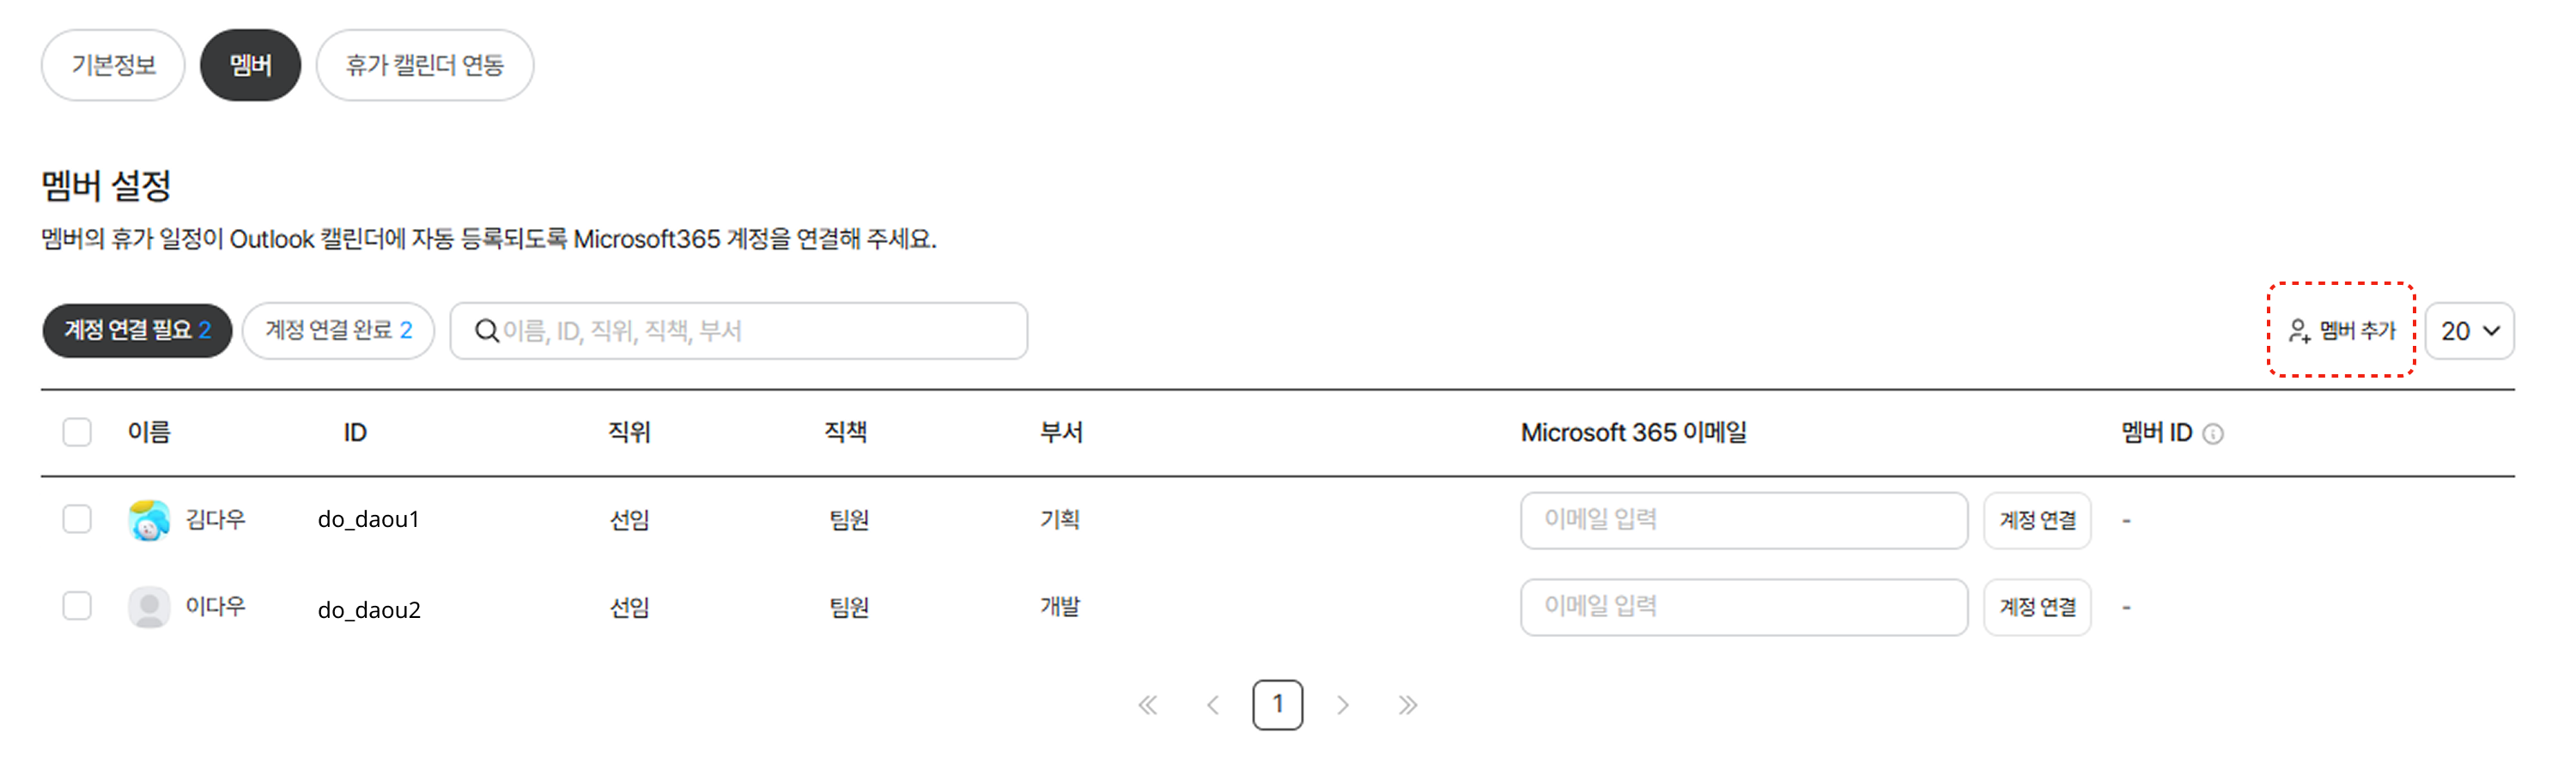Viewport: 2576px width, 781px height.
Task: Select the 계정 연결 완료 filter
Action: tap(338, 331)
